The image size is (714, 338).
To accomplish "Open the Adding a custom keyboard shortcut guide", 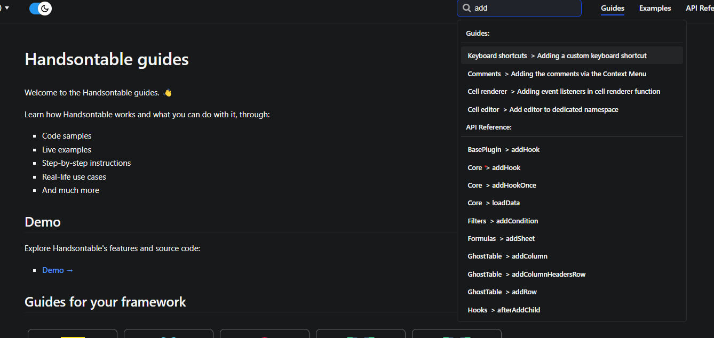I will [x=557, y=55].
